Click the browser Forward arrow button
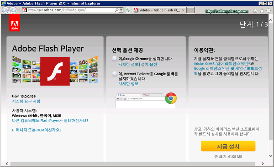 pyautogui.click(x=13, y=10)
